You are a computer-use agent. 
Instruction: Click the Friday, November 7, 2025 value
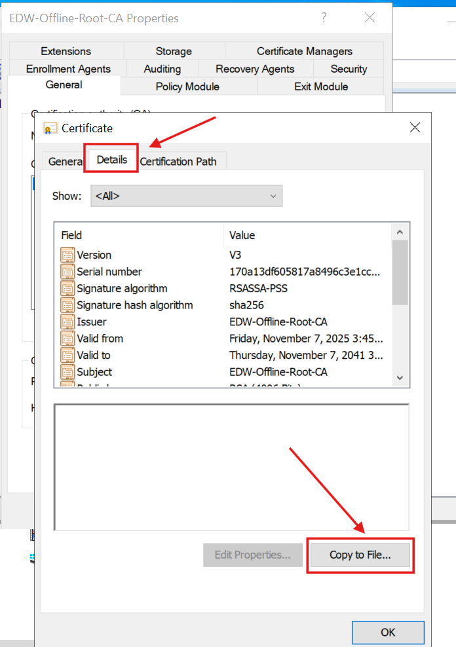pos(306,339)
